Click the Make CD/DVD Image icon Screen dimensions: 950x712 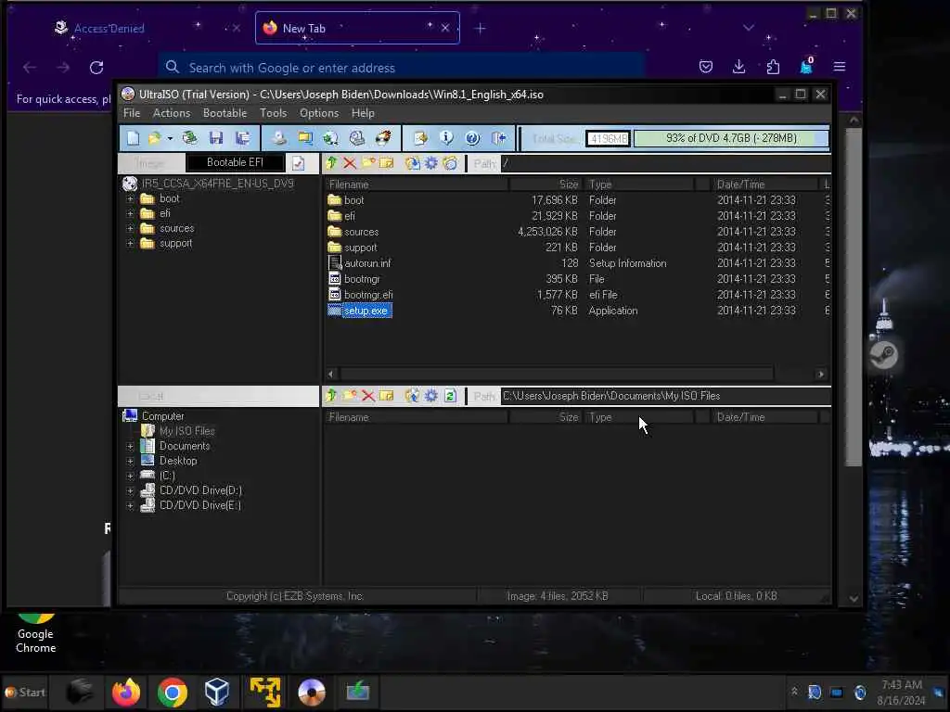click(278, 138)
